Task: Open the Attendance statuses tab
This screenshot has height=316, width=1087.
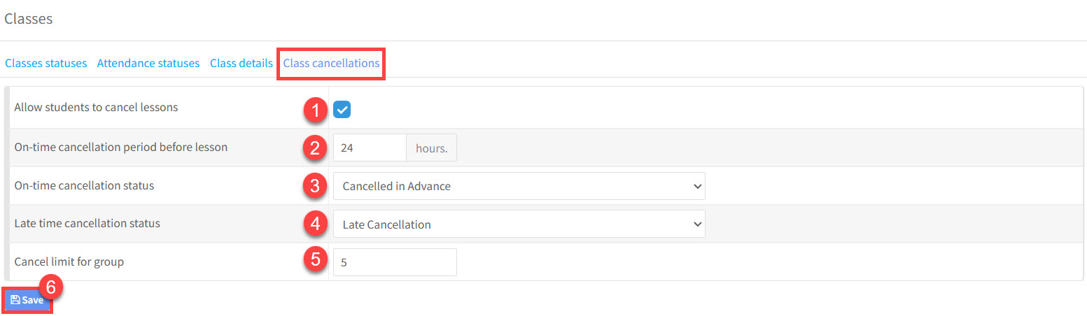Action: pyautogui.click(x=148, y=63)
